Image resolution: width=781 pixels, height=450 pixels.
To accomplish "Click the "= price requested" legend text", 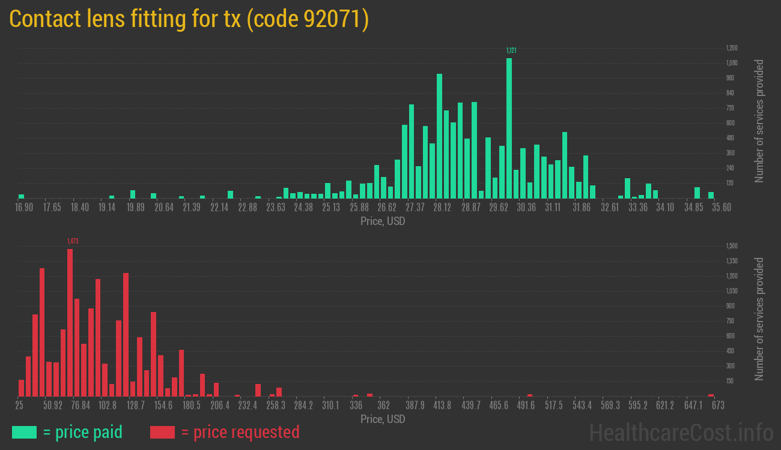I will 240,432.
